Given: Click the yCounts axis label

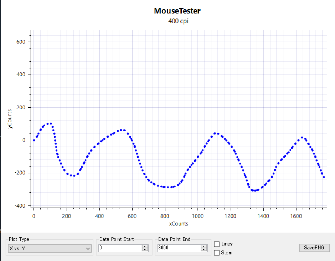Looking at the screenshot, I should tap(10, 119).
